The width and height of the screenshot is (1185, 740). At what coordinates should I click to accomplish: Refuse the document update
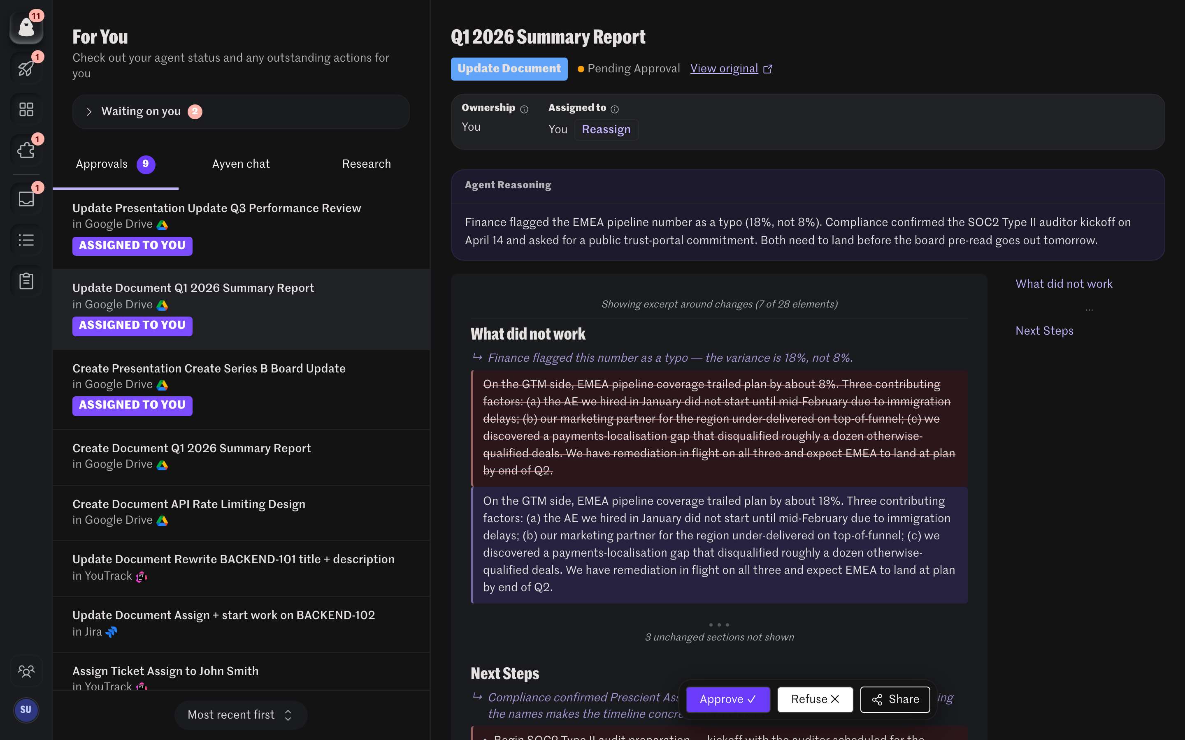(815, 699)
